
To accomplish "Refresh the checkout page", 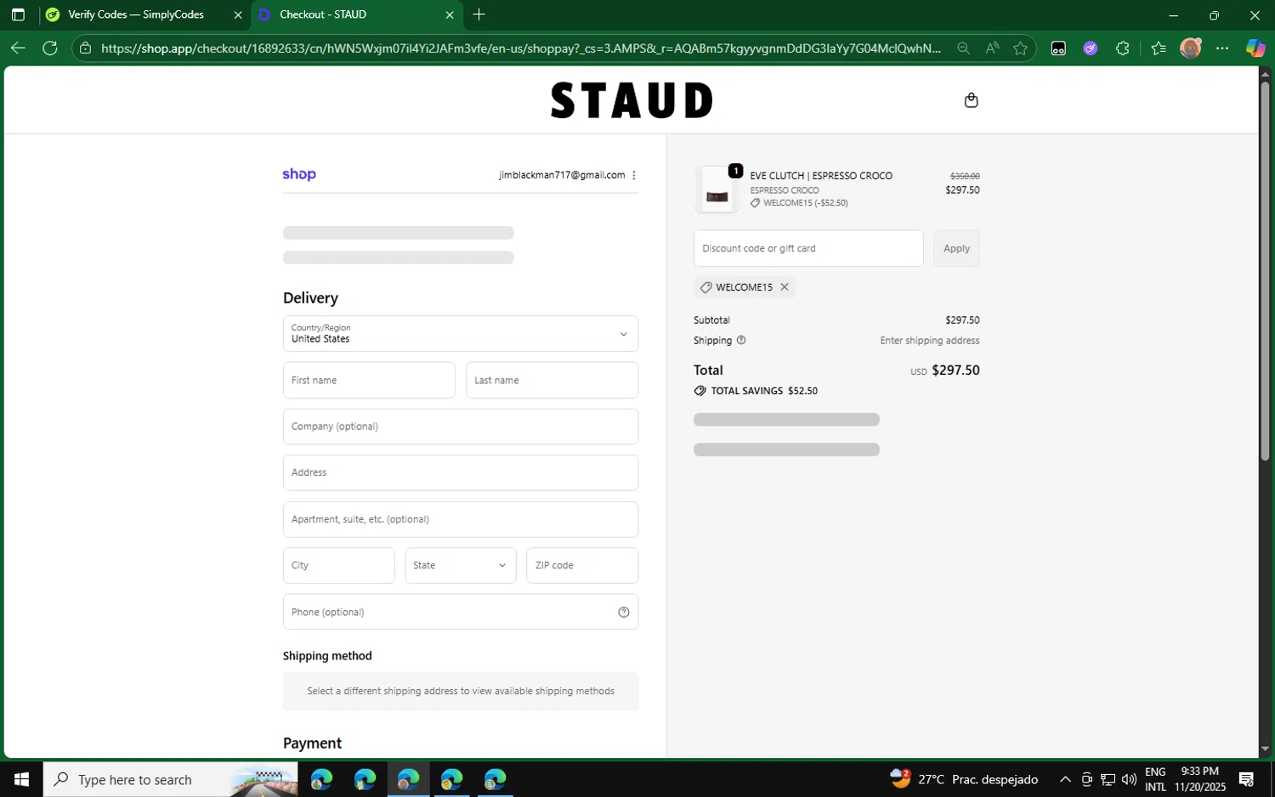I will pyautogui.click(x=50, y=48).
